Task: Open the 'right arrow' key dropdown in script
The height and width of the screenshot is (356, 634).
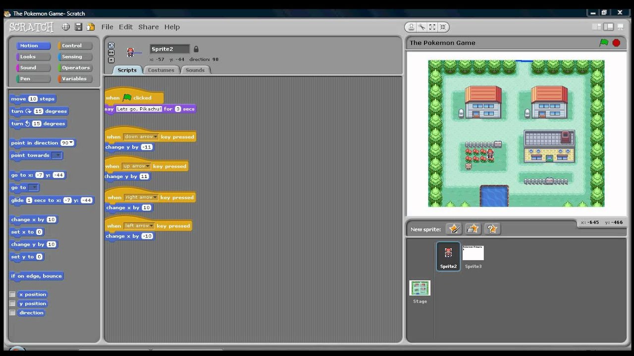Action: [141, 197]
